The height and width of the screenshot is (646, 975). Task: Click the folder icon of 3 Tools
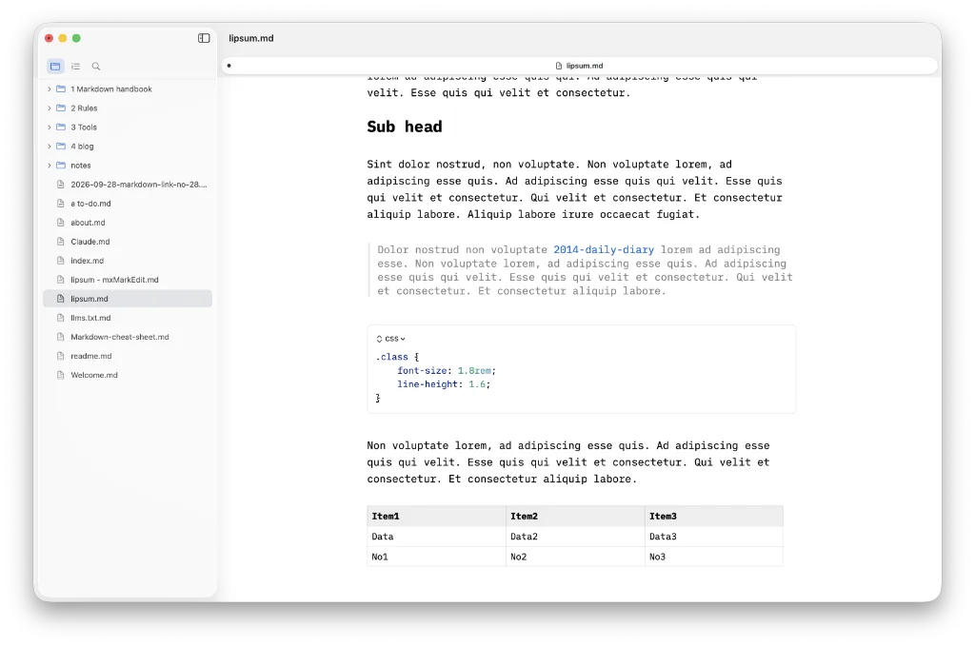(61, 127)
